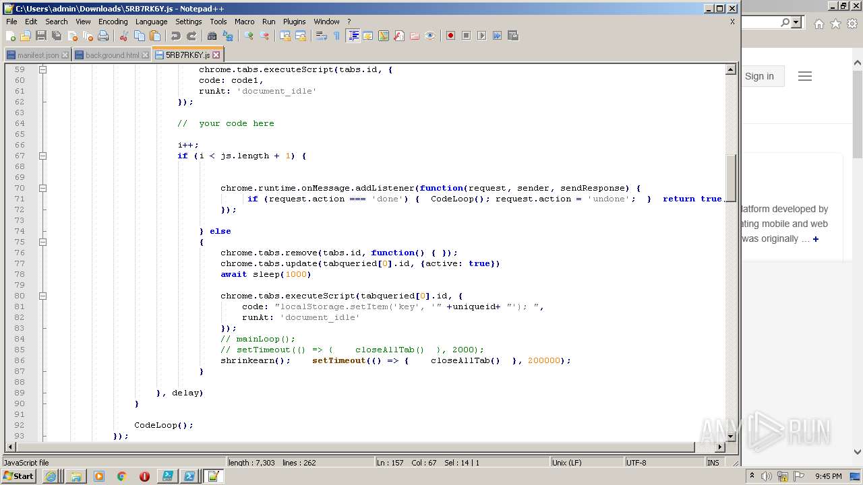Open the Opera browser from taskbar
The width and height of the screenshot is (863, 485).
(144, 476)
